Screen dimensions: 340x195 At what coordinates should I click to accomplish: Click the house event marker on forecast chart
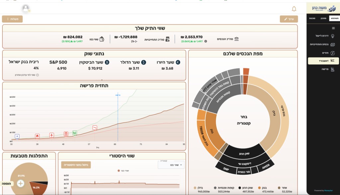pos(37,136)
